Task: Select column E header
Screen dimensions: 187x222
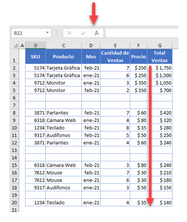Action: [115, 46]
